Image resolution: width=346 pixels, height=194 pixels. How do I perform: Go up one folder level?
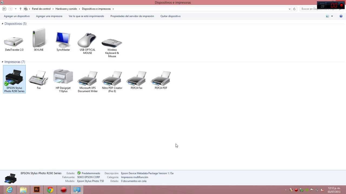click(x=20, y=9)
